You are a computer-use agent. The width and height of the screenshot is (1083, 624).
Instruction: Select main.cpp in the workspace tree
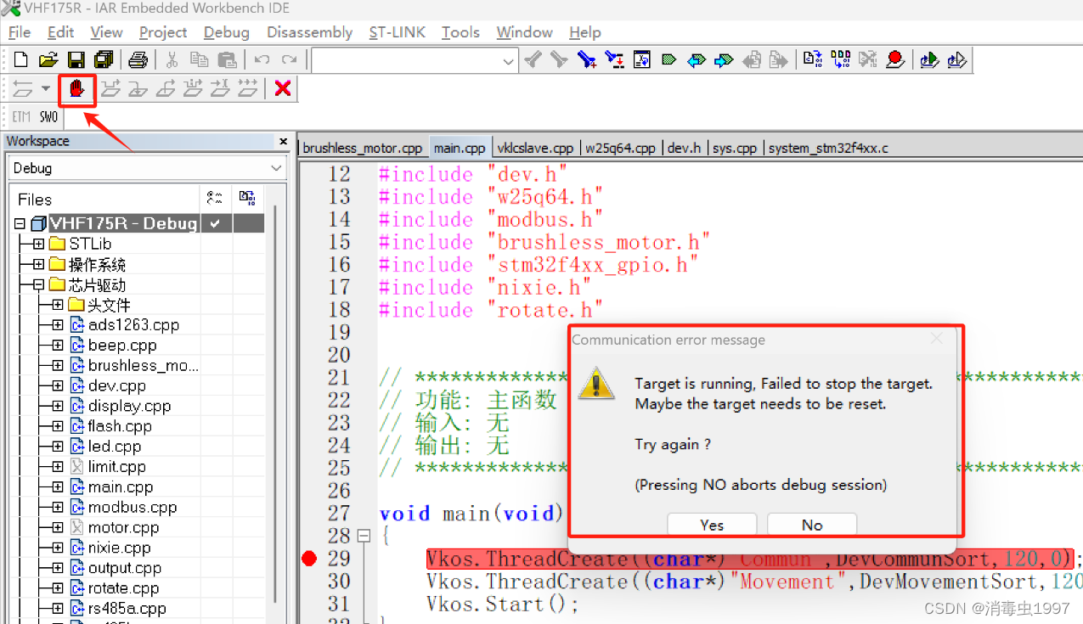click(120, 487)
